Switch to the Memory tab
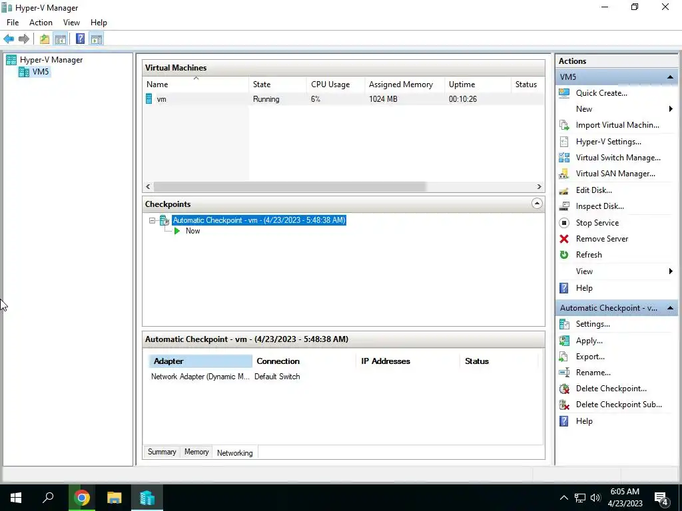Screen dimensions: 682x511 (x=196, y=452)
